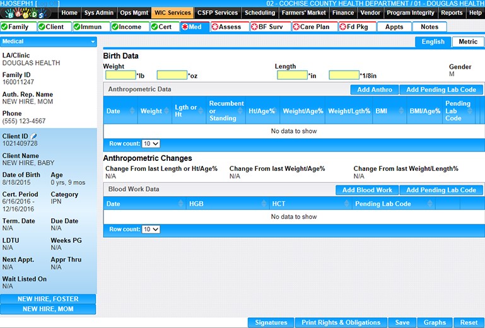Click sort arrows on anthropometric Date column
Image resolution: width=485 pixels, height=328 pixels.
(132, 112)
